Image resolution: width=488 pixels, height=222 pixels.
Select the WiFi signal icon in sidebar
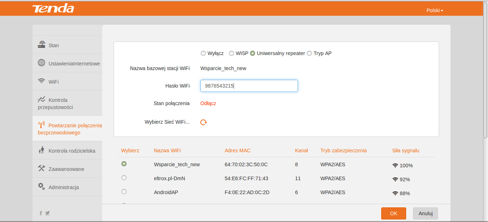pos(41,81)
